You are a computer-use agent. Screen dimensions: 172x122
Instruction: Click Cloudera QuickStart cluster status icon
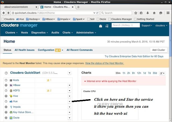click(6, 73)
